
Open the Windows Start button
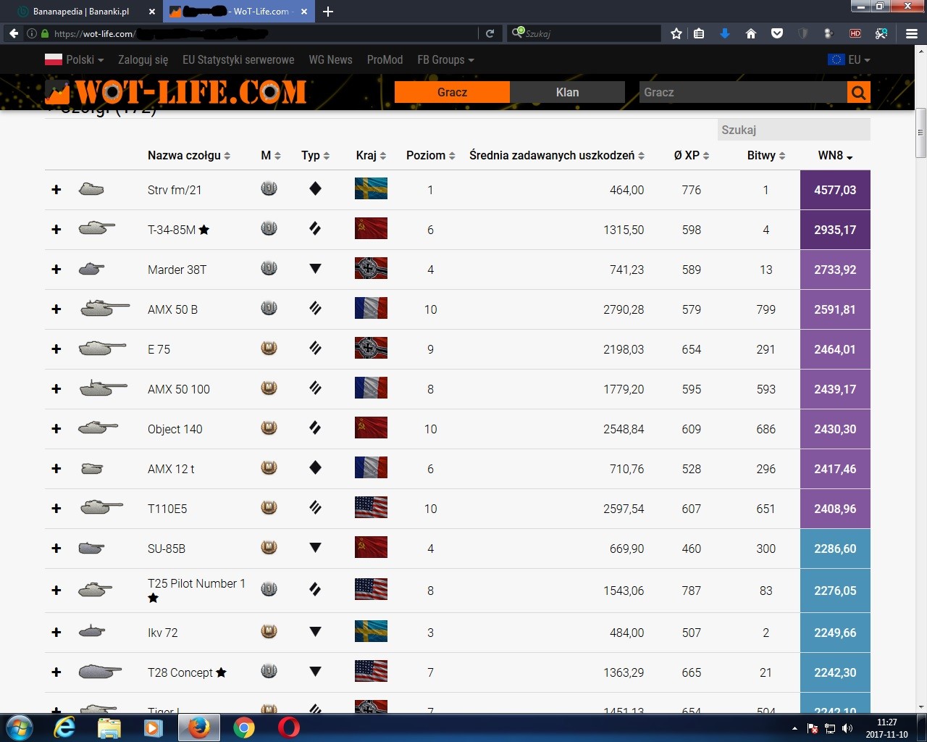click(x=20, y=727)
